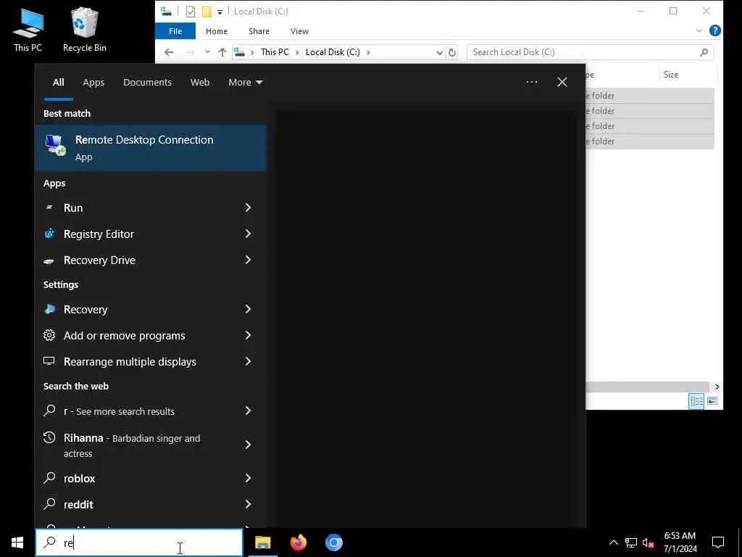Image resolution: width=742 pixels, height=557 pixels.
Task: Expand arrow next to reddit suggestion
Action: tap(248, 505)
